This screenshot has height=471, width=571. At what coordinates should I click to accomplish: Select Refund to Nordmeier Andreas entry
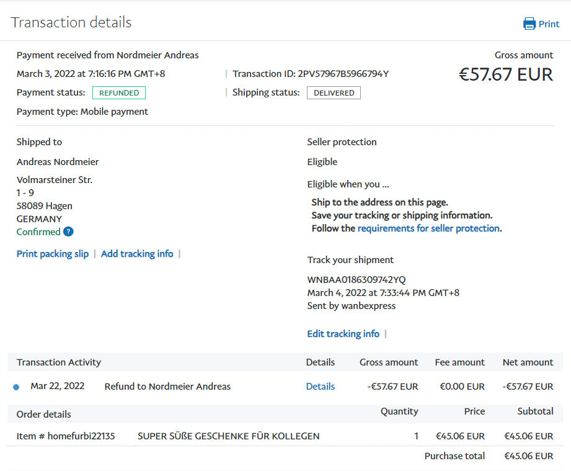point(167,387)
